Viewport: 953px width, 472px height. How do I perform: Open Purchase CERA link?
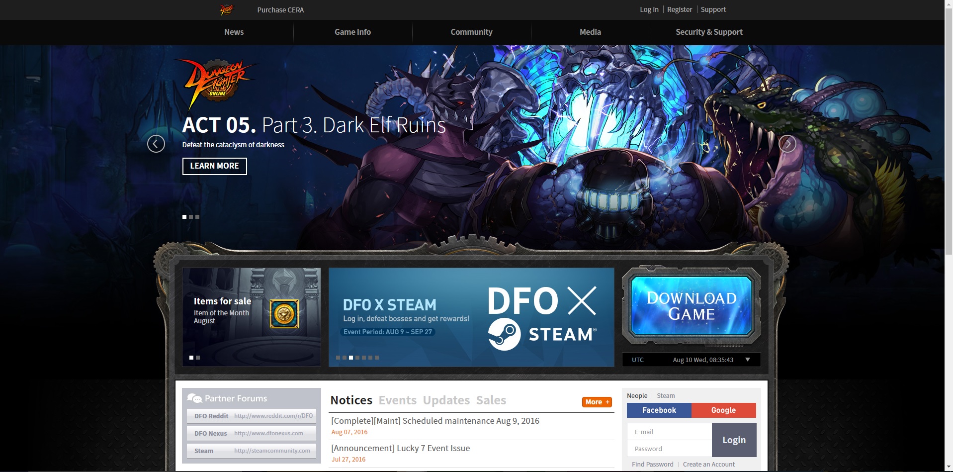click(x=280, y=10)
